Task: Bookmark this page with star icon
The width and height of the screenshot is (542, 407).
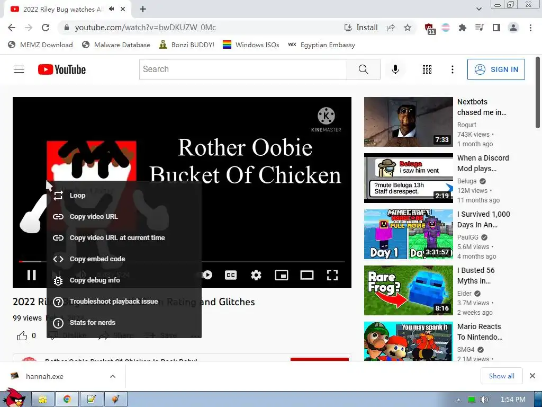Action: [x=408, y=28]
